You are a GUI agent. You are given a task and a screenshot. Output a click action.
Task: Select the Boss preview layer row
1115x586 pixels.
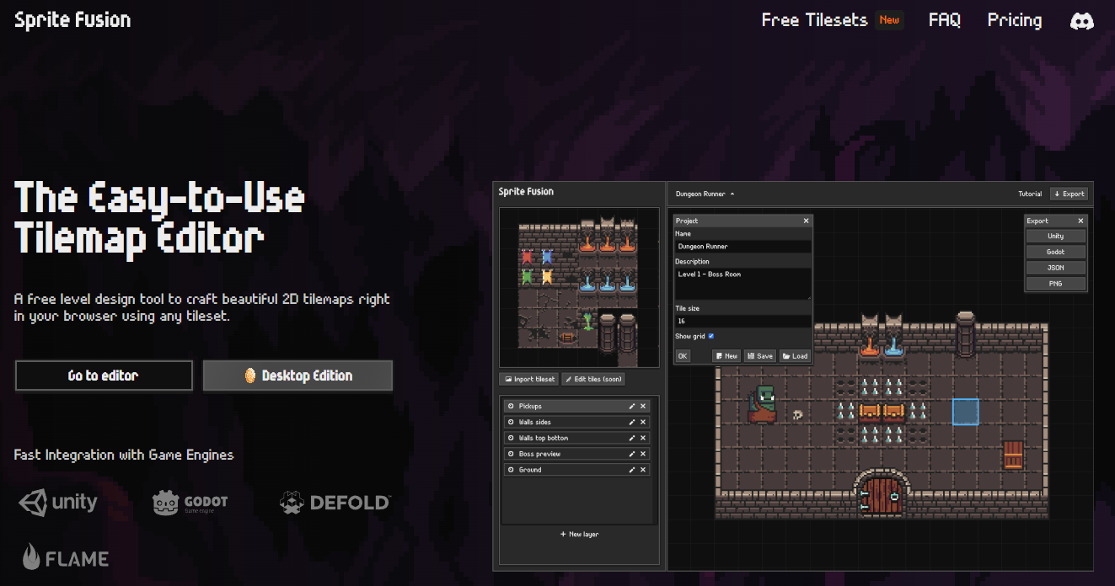[x=577, y=454]
